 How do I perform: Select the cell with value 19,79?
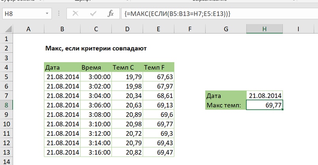(127, 77)
